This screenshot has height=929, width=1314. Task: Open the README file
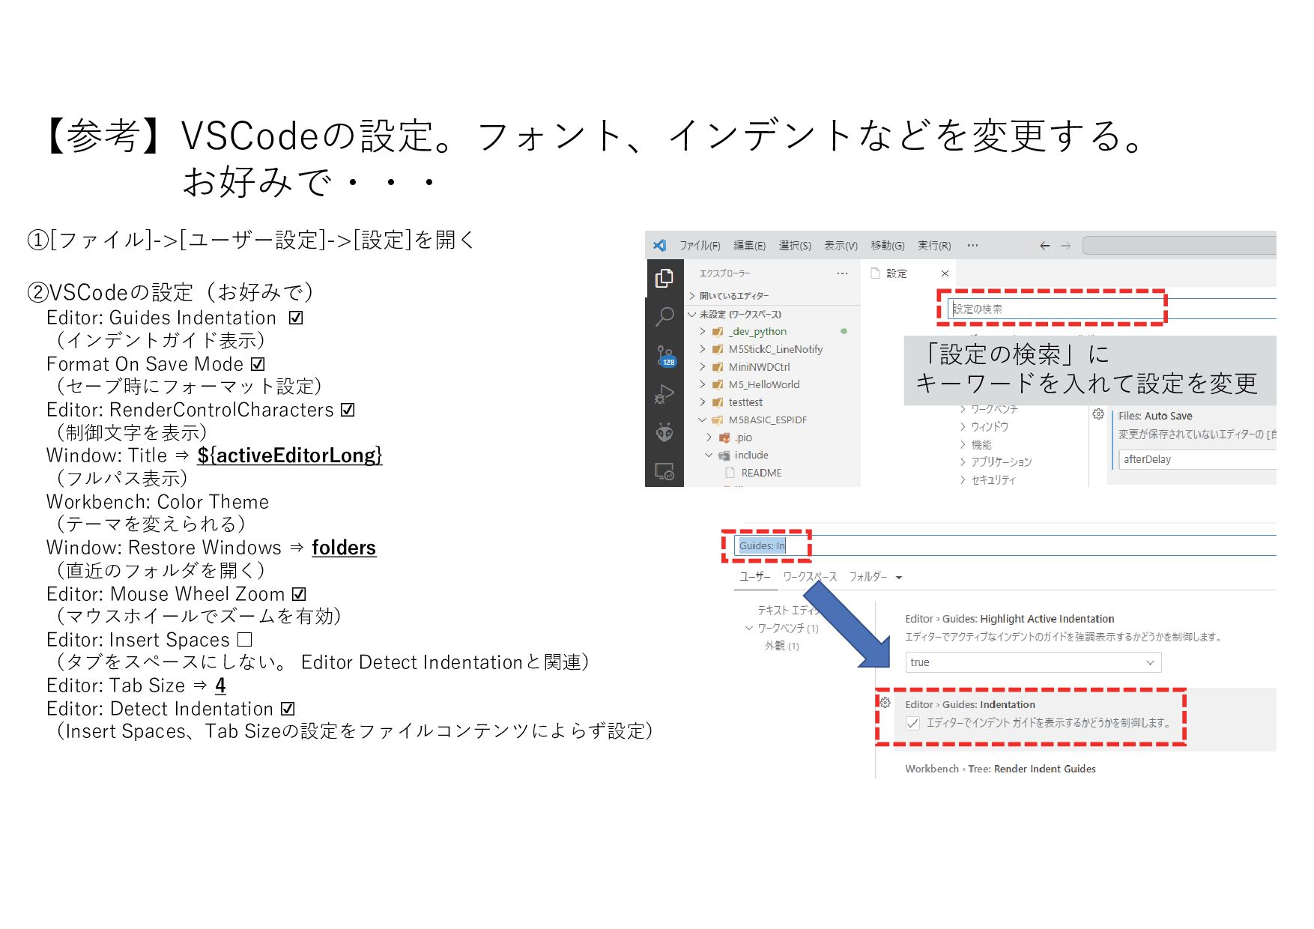coord(761,473)
